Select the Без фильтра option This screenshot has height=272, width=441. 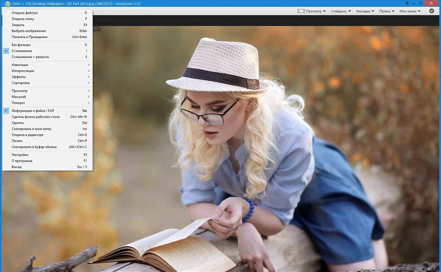(x=21, y=45)
